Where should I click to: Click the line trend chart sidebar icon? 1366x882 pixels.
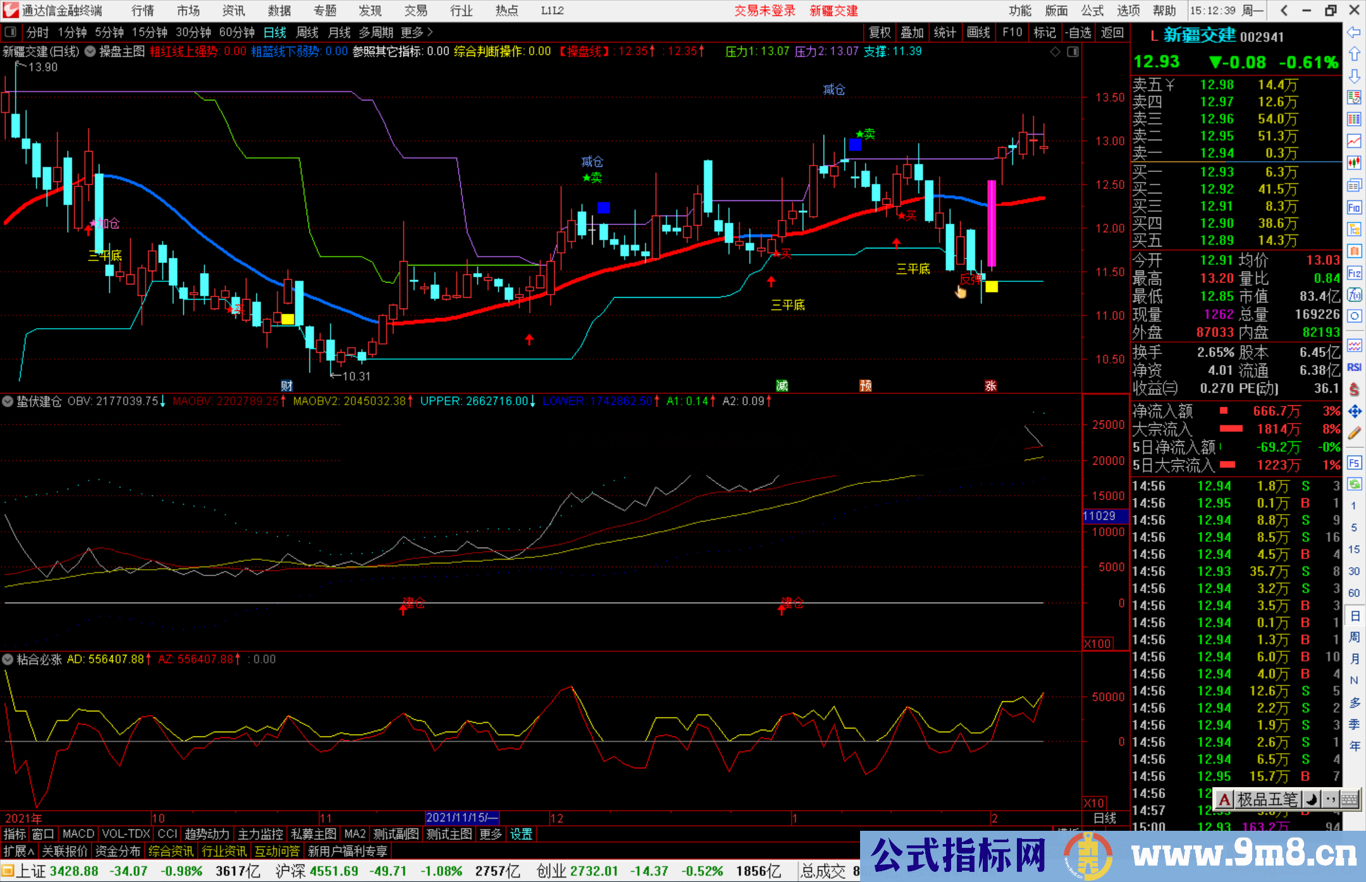(x=1354, y=141)
